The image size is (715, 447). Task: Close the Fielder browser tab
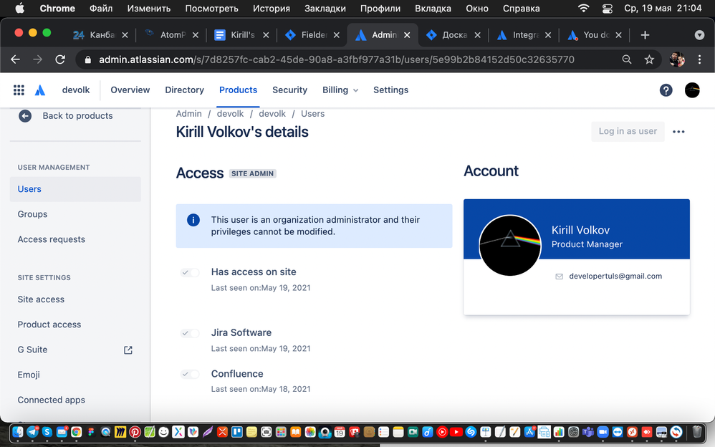point(337,35)
